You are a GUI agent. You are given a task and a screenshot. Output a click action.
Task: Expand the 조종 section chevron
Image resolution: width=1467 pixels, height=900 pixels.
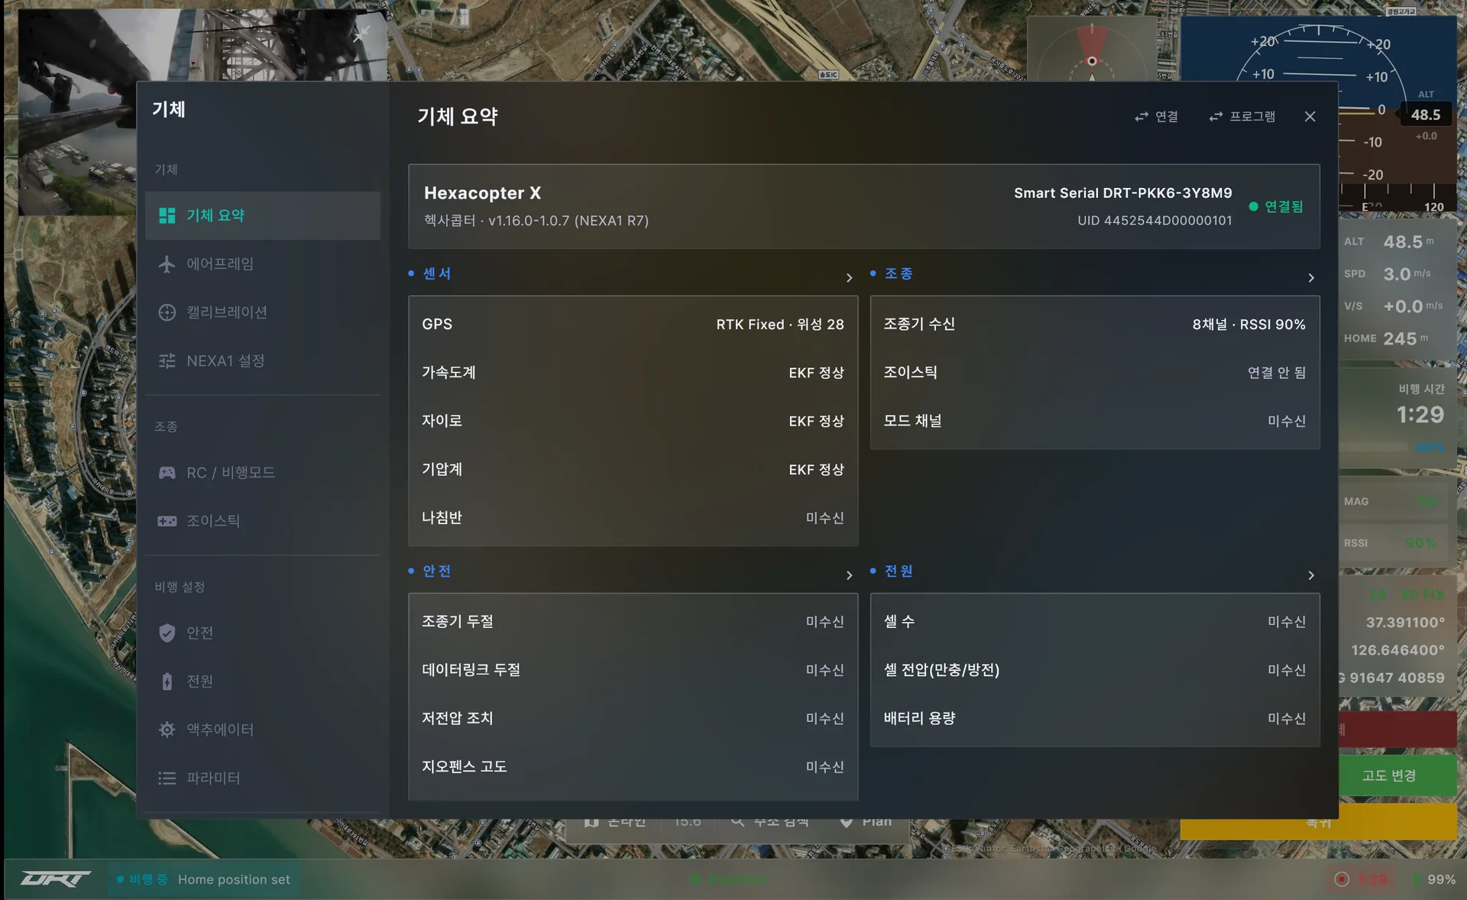[1311, 277]
